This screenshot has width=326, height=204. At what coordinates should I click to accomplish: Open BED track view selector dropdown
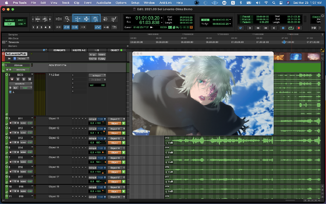coord(20,83)
